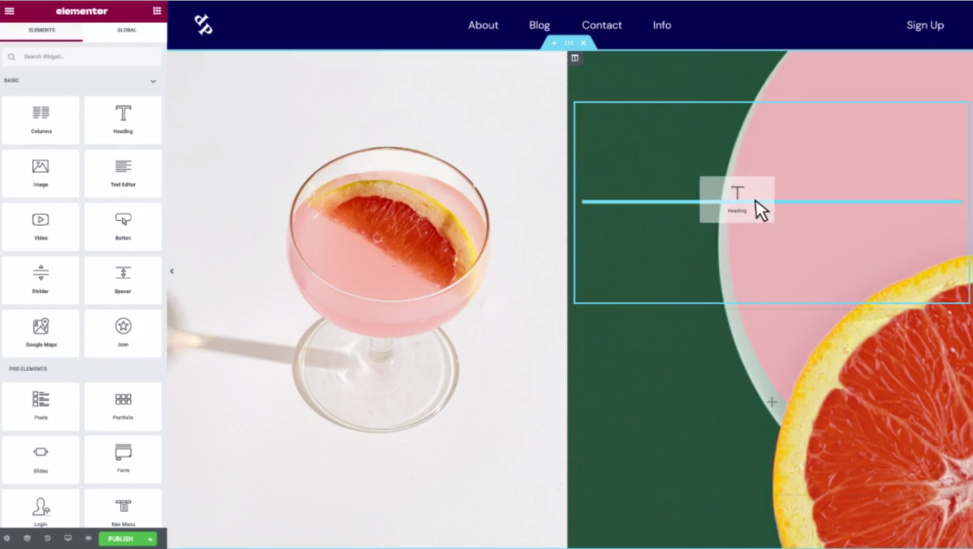The image size is (973, 549).
Task: Switch to the Global tab
Action: point(126,30)
